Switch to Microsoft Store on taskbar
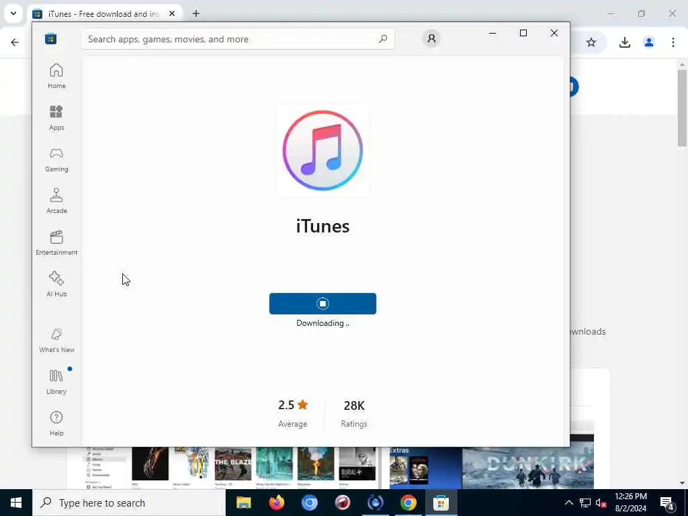The width and height of the screenshot is (688, 516). (441, 503)
